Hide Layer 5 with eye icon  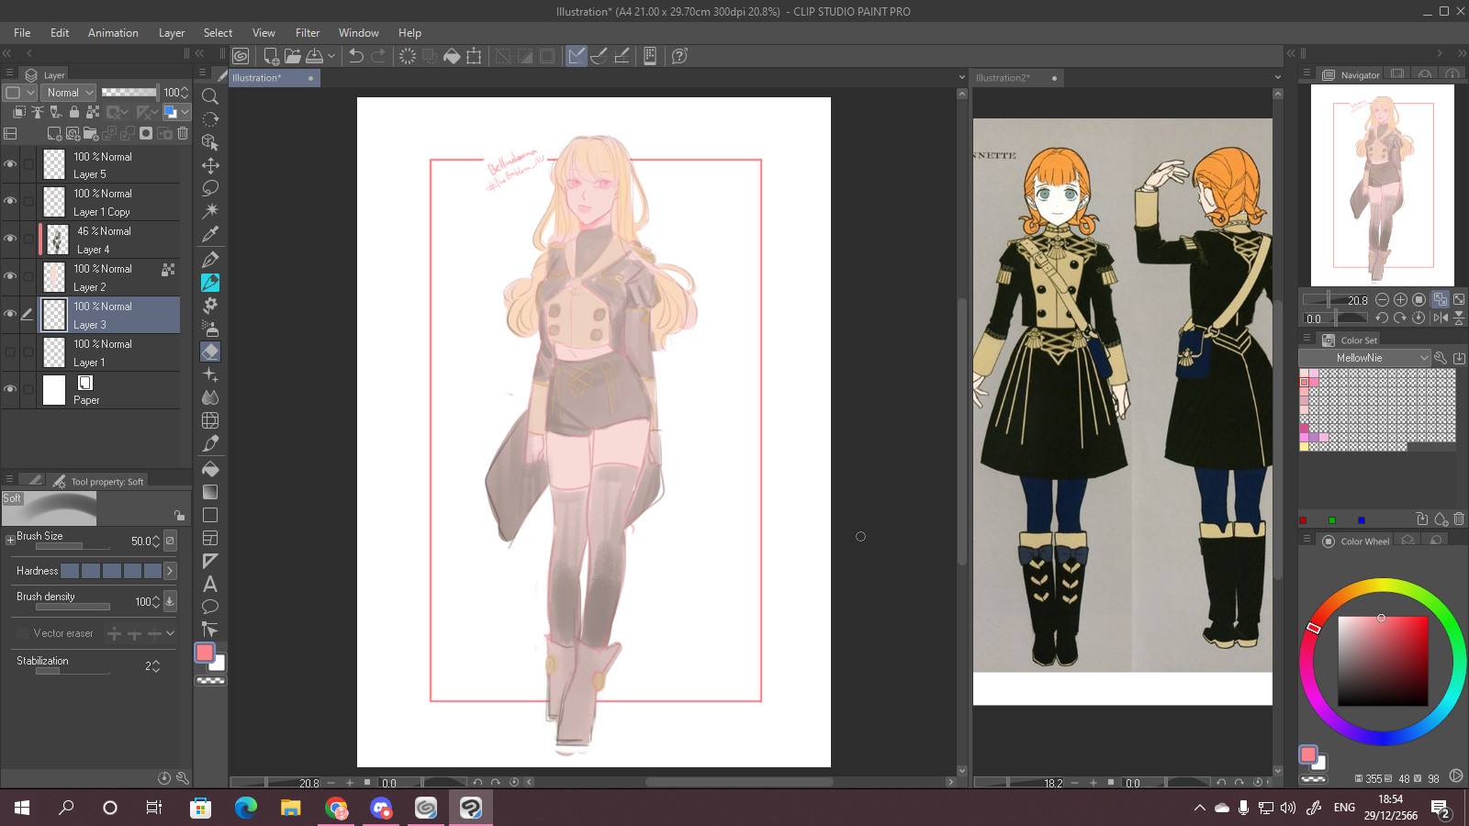pos(10,164)
